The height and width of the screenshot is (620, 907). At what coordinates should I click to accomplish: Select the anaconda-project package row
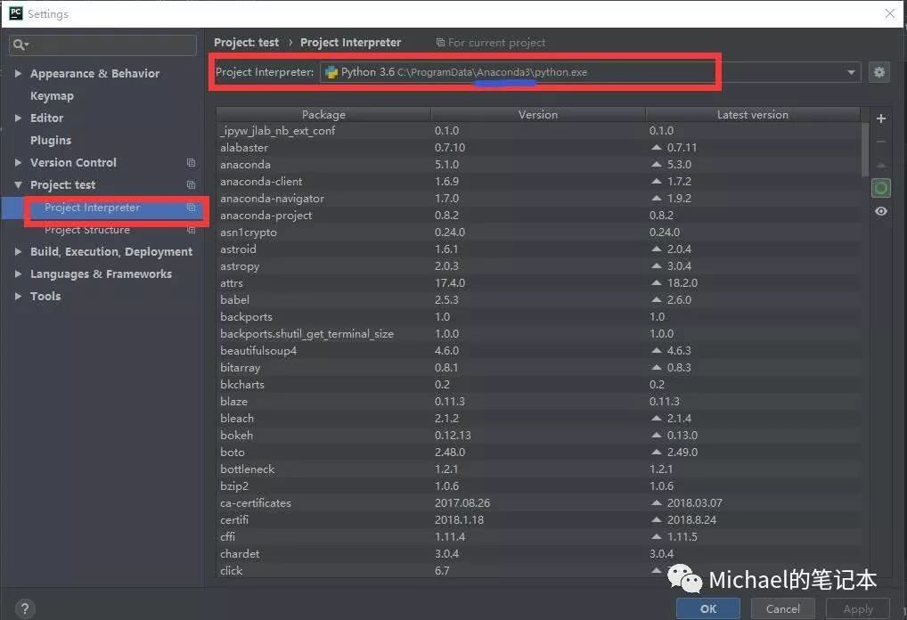[538, 216]
